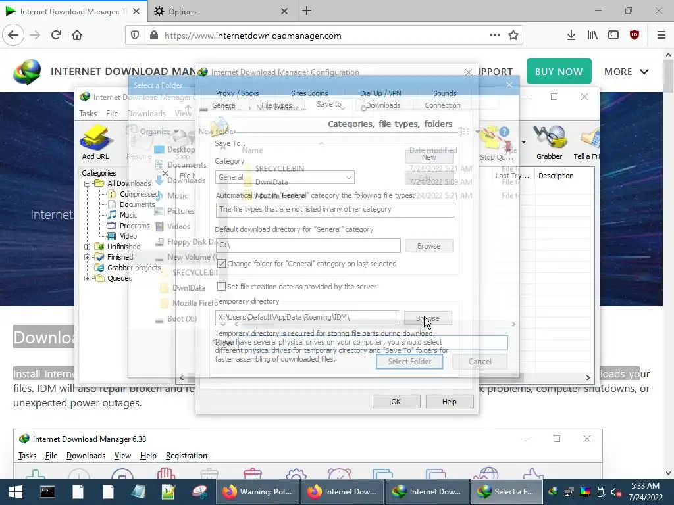674x505 pixels.
Task: Click the New category button
Action: pyautogui.click(x=428, y=157)
